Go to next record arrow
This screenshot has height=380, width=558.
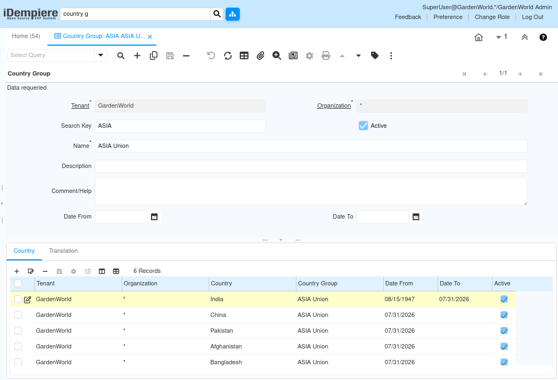pyautogui.click(x=520, y=74)
